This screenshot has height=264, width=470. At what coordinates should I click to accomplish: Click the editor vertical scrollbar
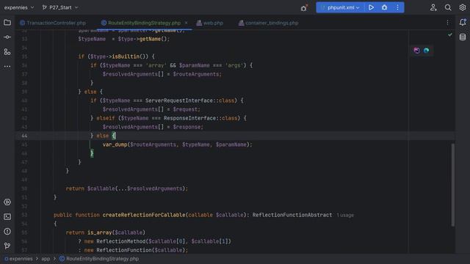[452, 185]
